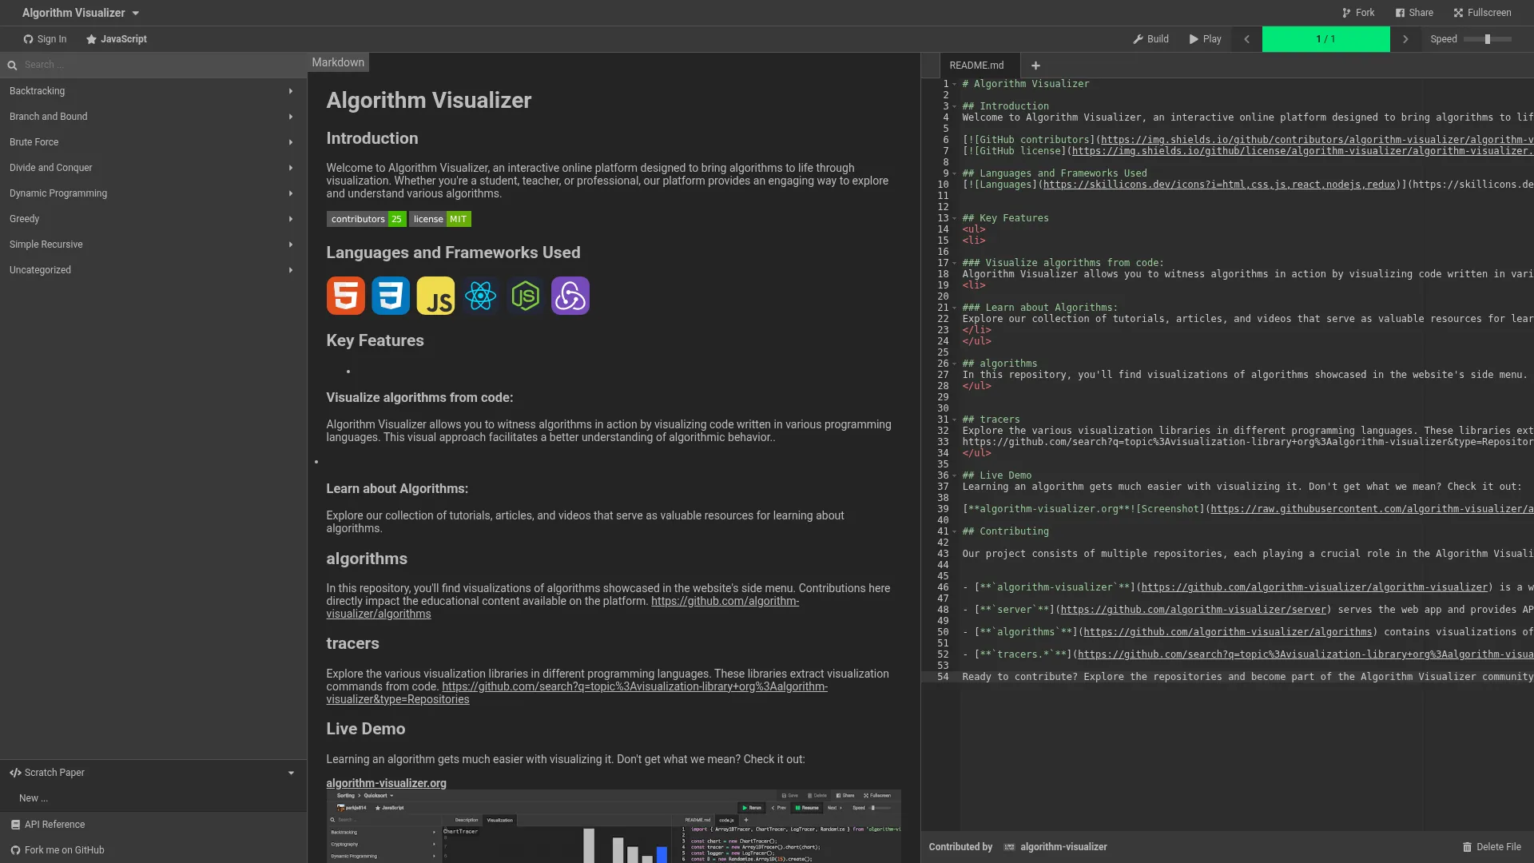Fold line 17 Visualize algorithms arrow

[x=954, y=263]
